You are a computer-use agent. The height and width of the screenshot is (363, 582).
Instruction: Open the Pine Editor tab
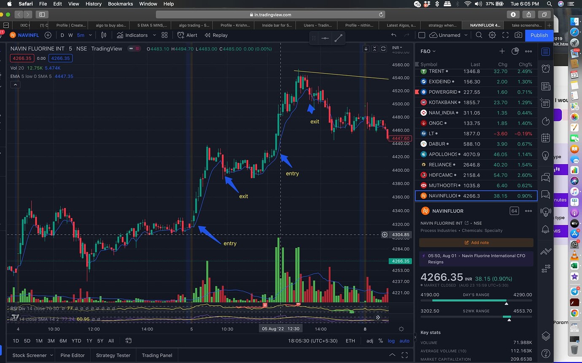pos(73,355)
